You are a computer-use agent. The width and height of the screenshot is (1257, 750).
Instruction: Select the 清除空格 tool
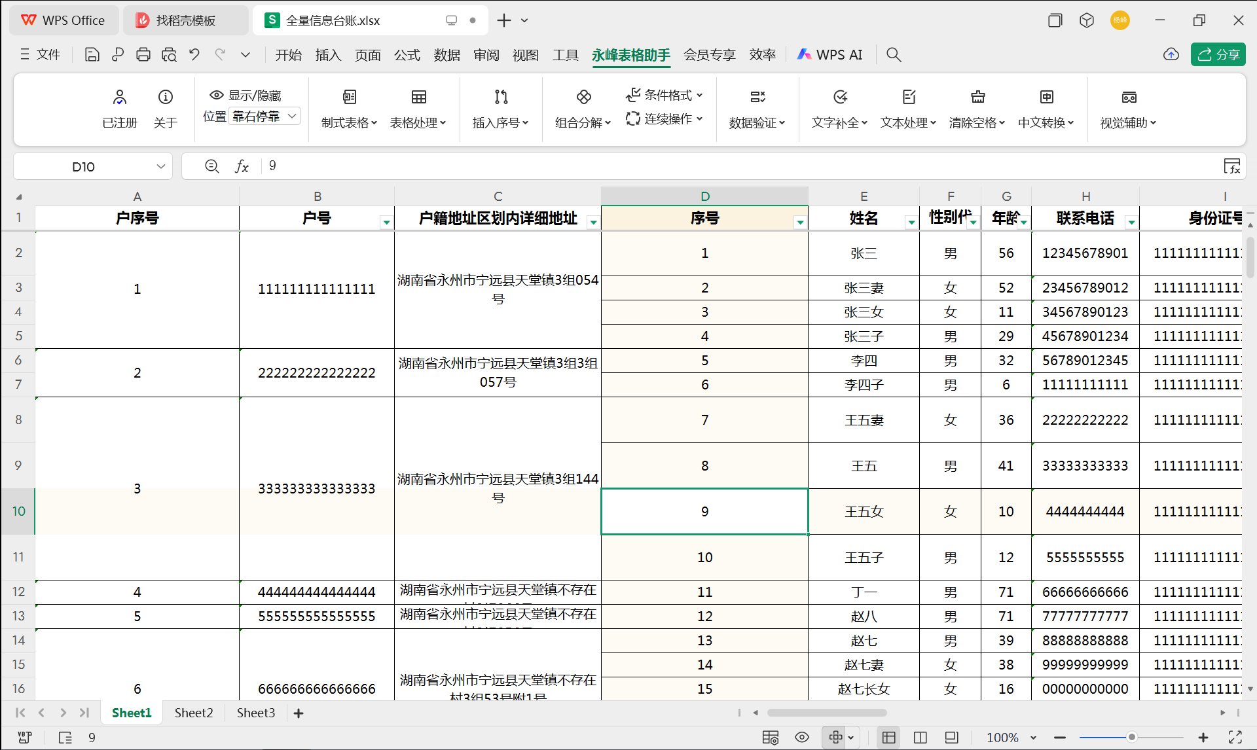pos(977,108)
